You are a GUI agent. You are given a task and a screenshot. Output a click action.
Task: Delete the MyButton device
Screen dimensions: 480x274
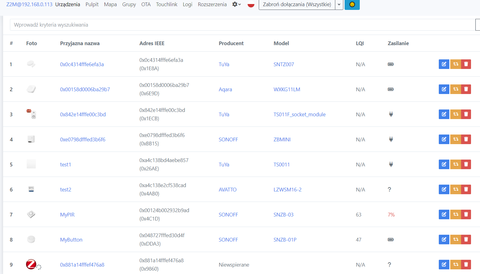[x=466, y=239]
